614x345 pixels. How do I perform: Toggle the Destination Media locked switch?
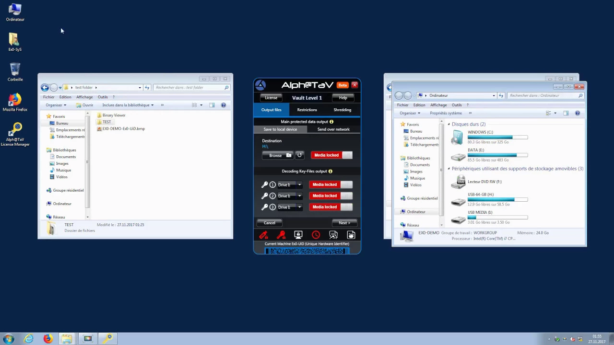tap(331, 155)
